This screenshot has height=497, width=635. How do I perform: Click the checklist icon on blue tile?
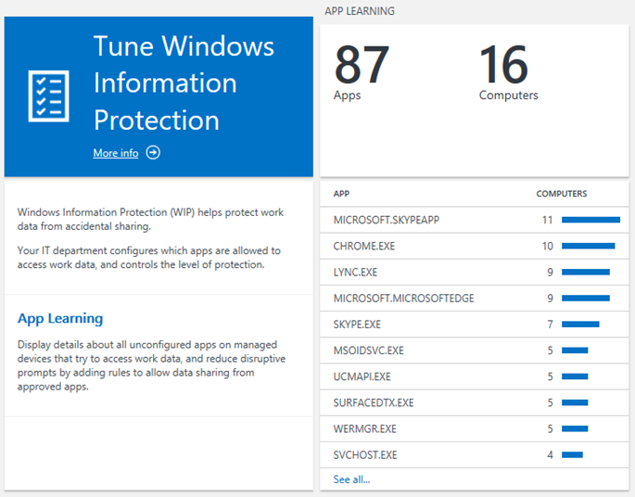pyautogui.click(x=49, y=96)
